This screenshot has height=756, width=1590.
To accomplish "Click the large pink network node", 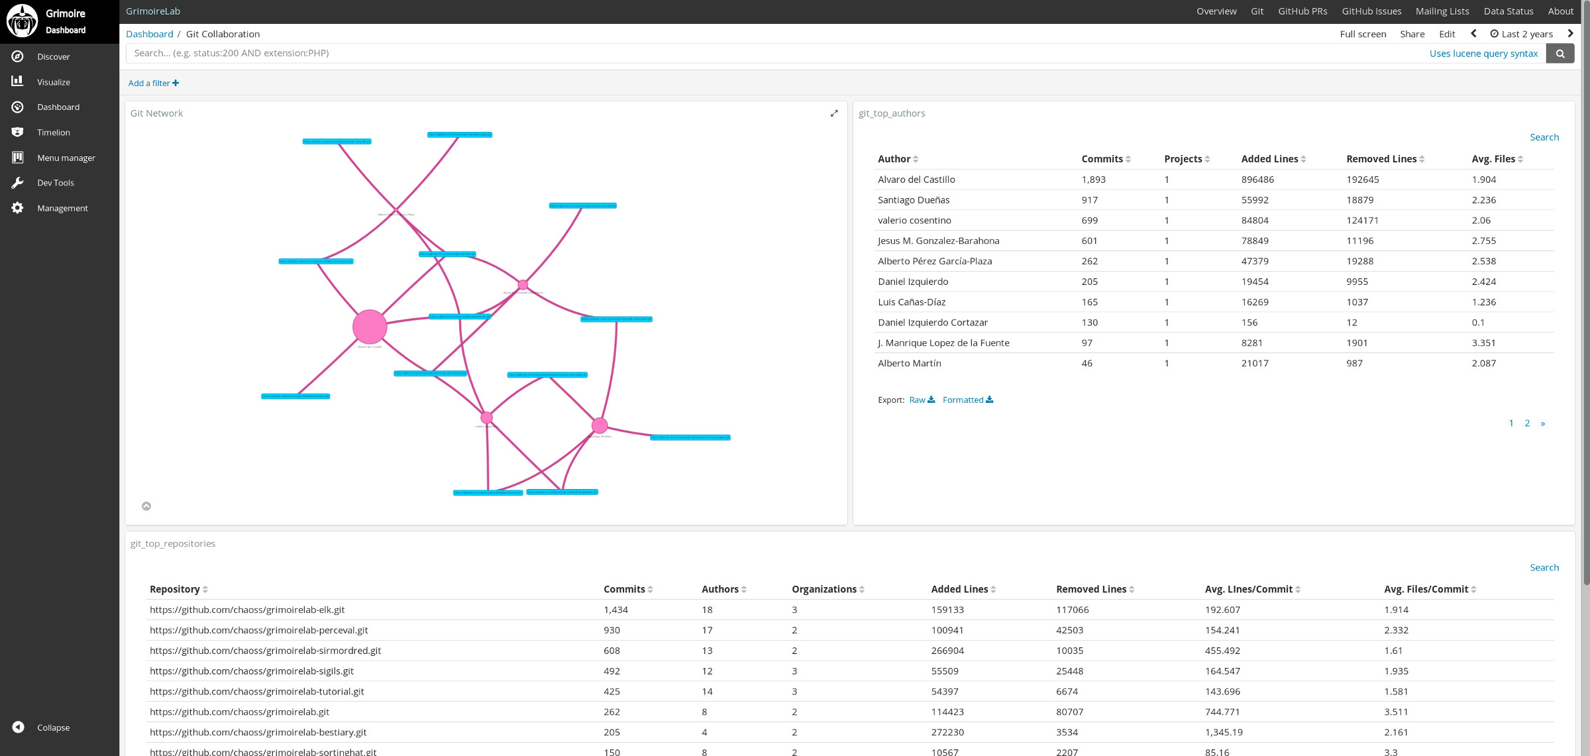I will point(369,327).
